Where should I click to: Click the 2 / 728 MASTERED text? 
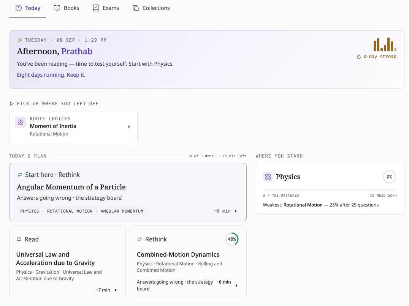click(281, 196)
